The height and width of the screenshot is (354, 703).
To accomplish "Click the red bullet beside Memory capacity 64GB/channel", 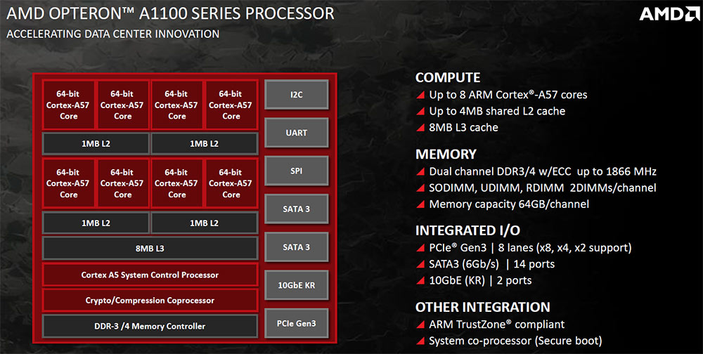I will [x=420, y=204].
